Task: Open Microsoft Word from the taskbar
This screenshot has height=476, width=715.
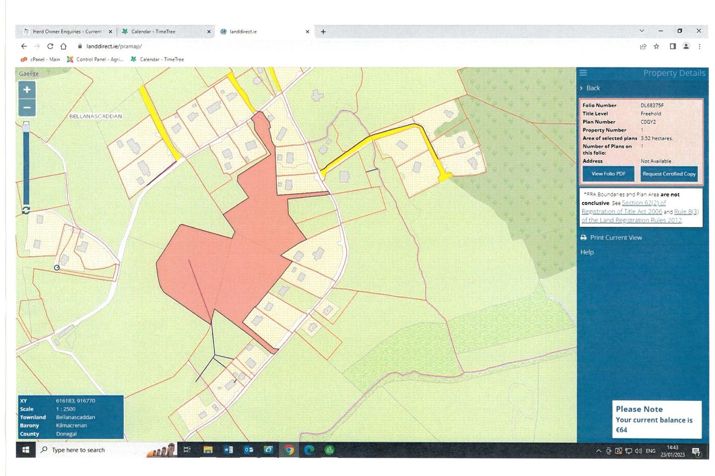Action: coord(228,450)
